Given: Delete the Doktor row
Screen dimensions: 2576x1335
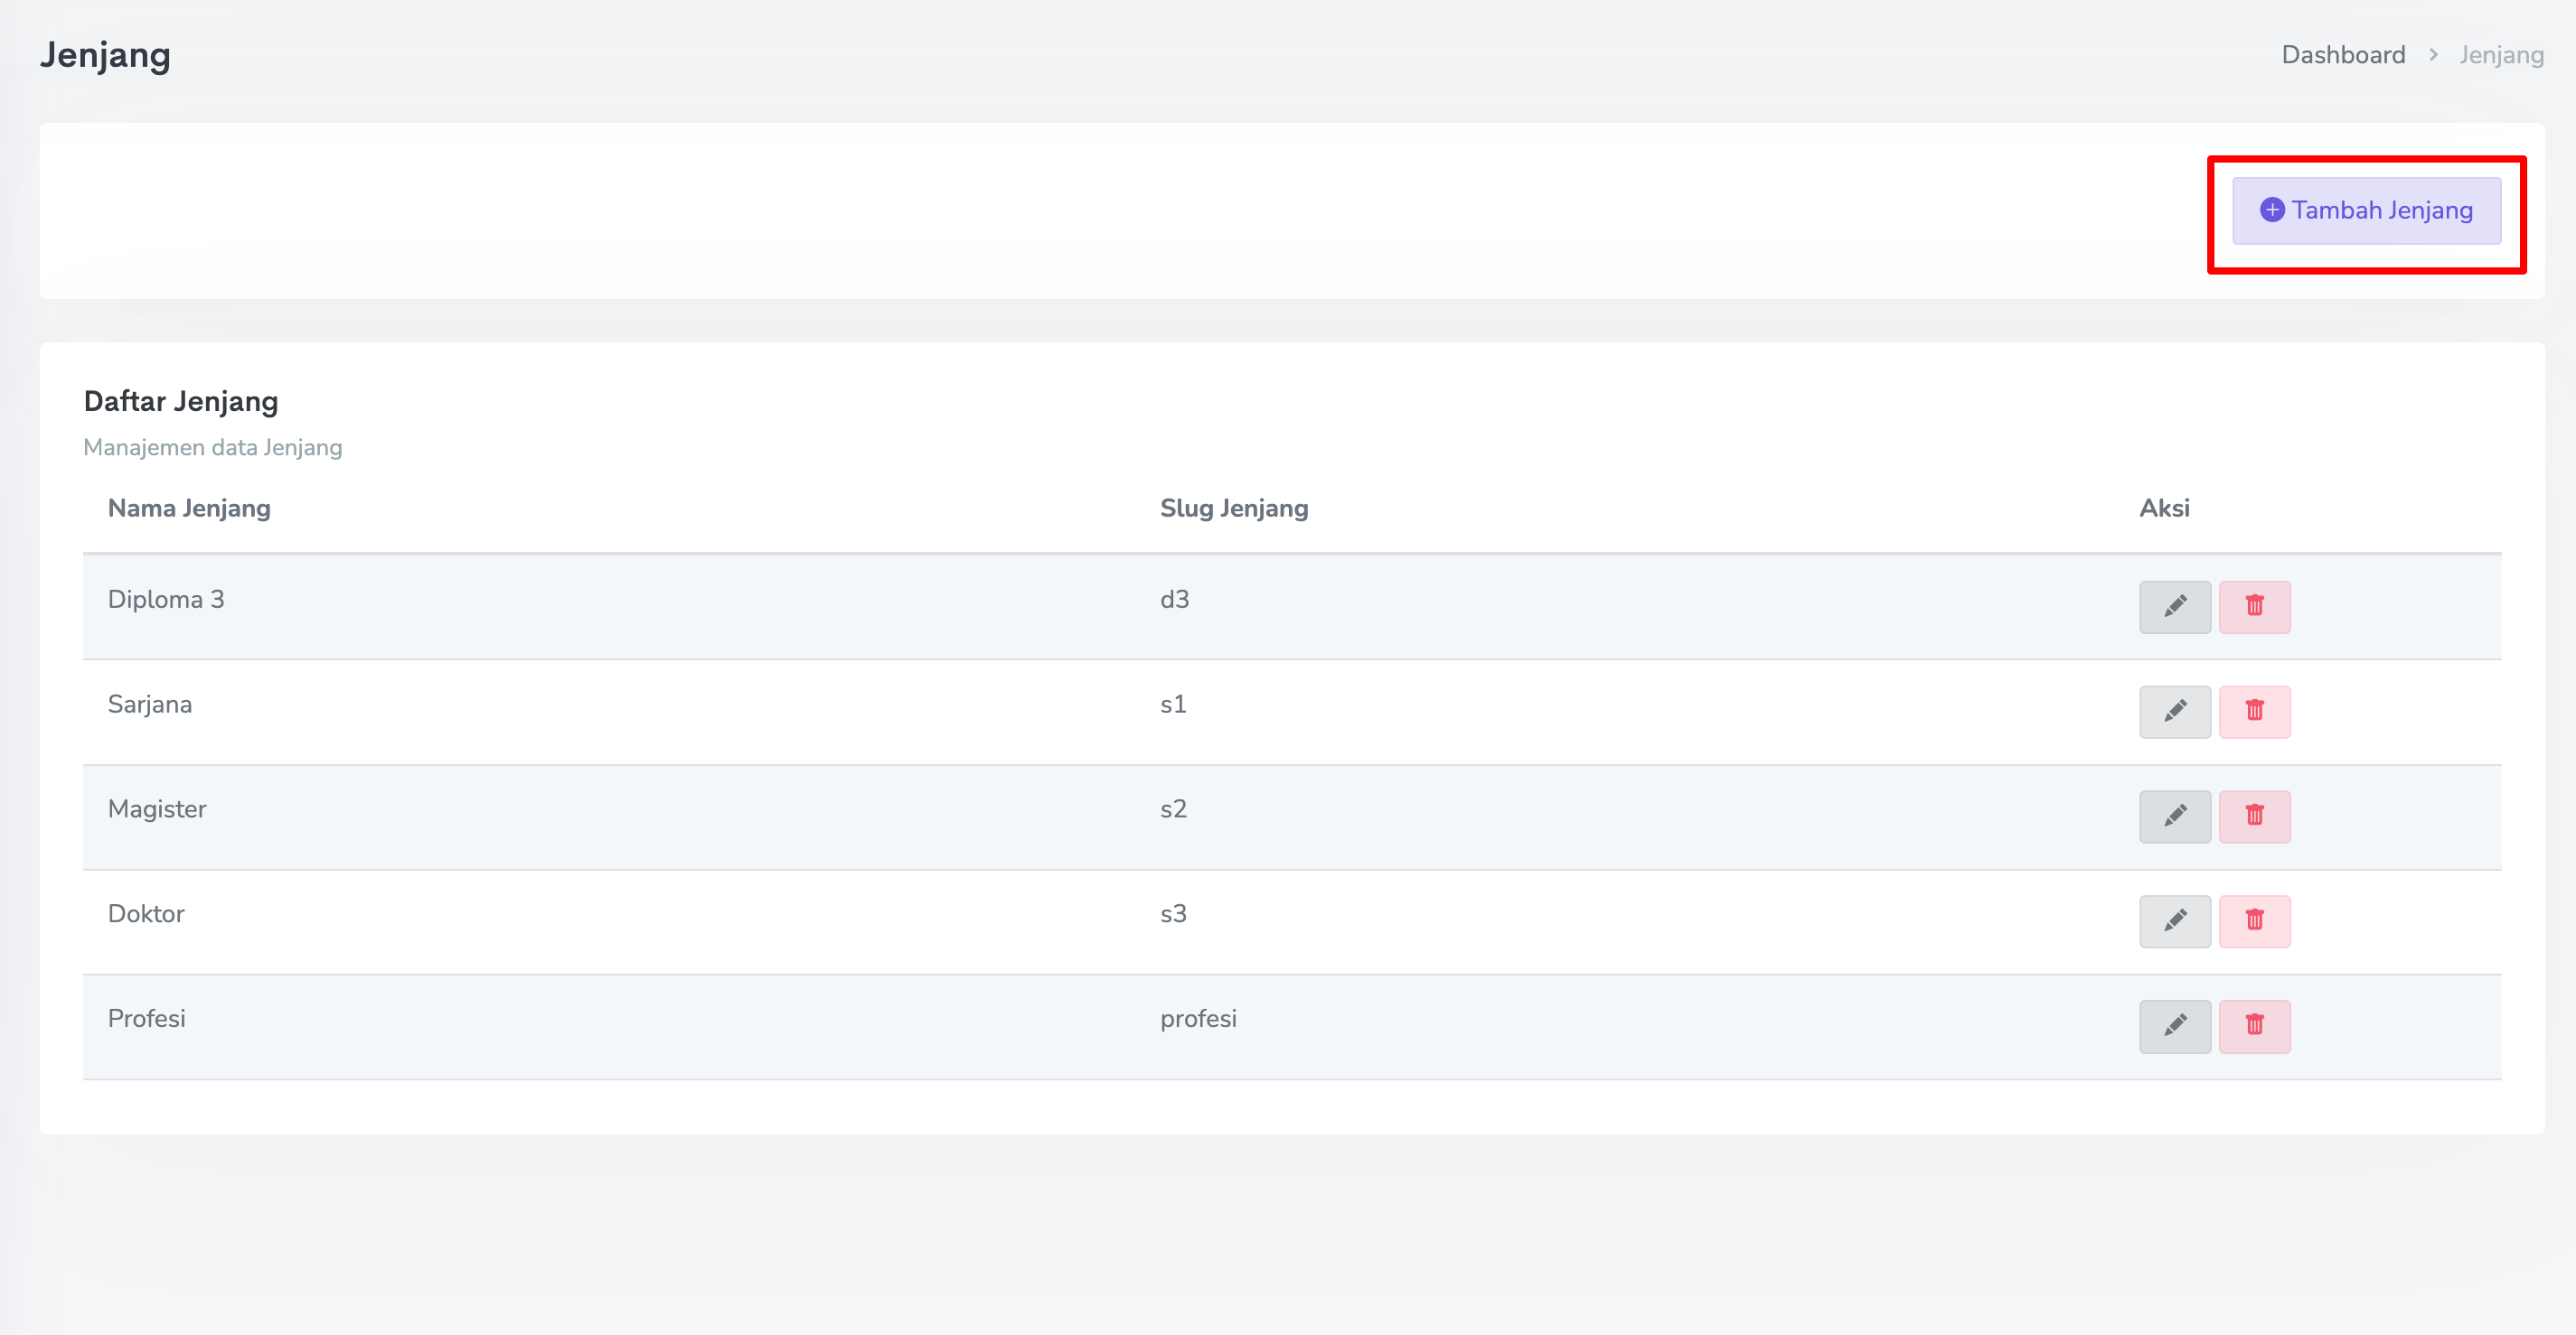Looking at the screenshot, I should [x=2254, y=920].
